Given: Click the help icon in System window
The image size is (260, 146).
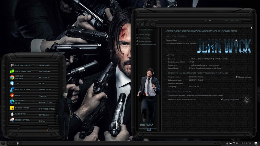Looking at the screenshot, I should coord(251,28).
